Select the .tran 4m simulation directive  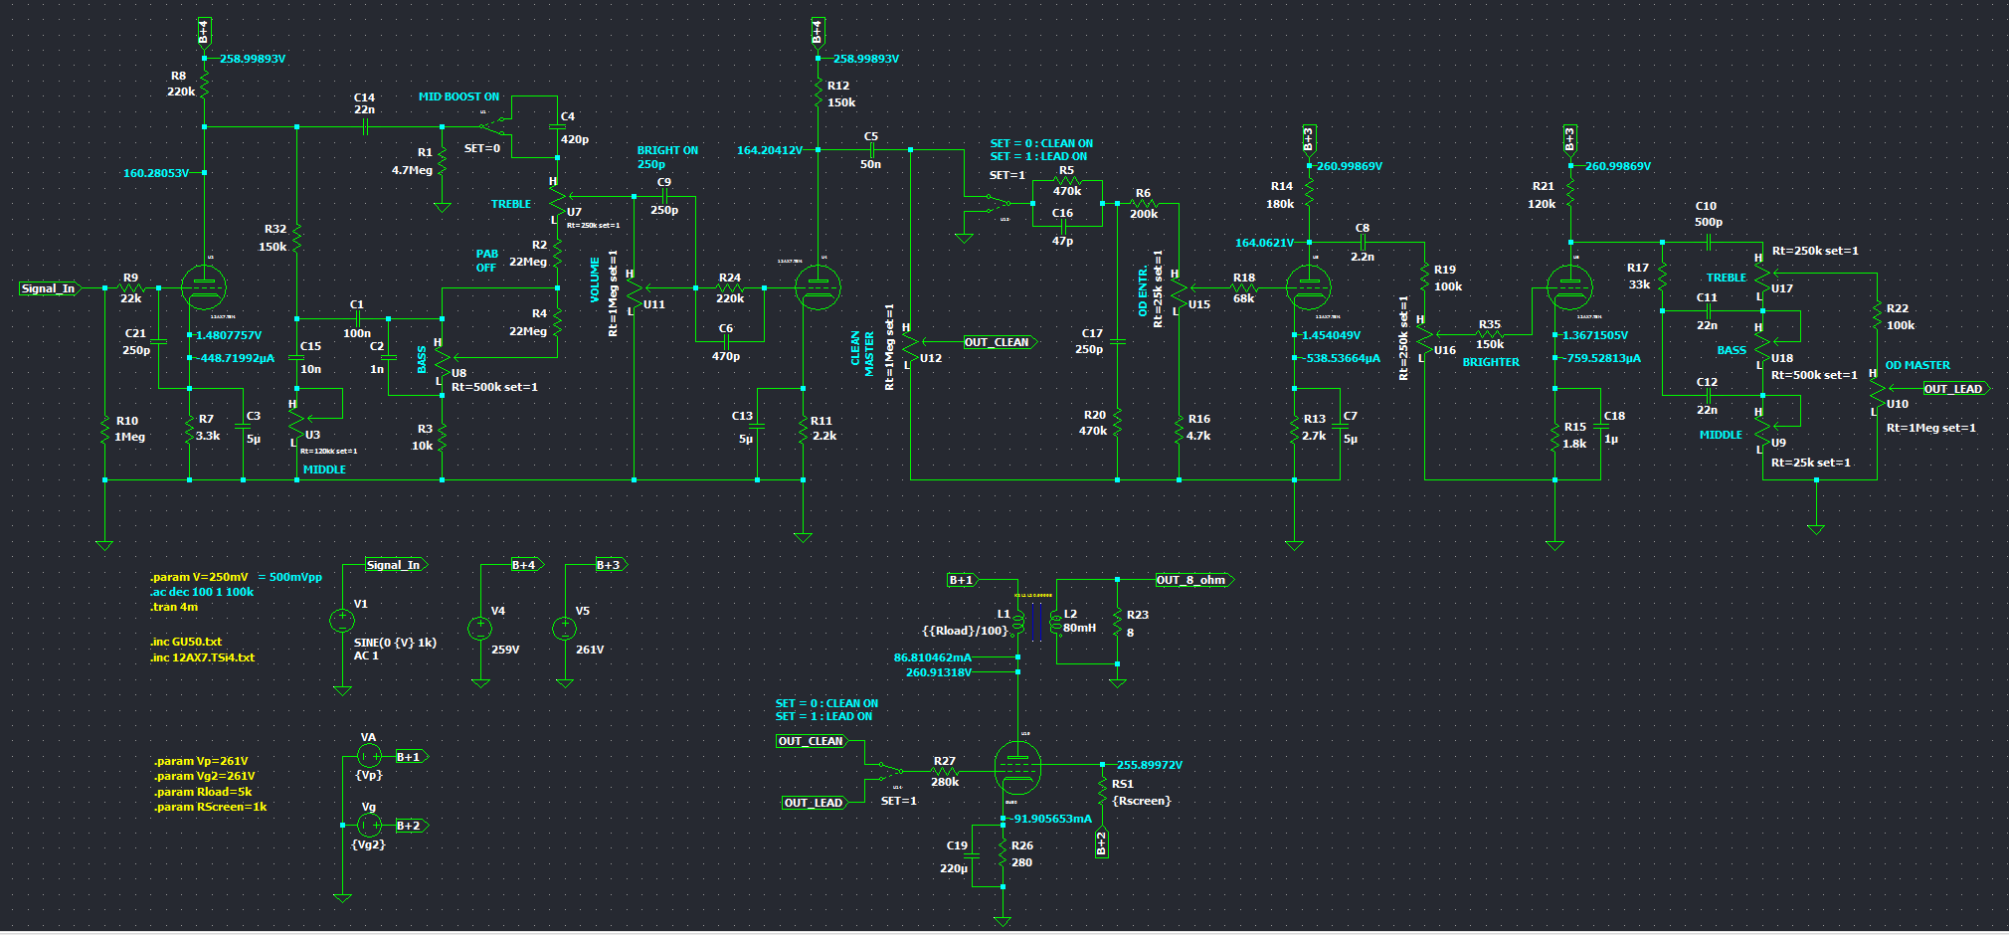(174, 607)
